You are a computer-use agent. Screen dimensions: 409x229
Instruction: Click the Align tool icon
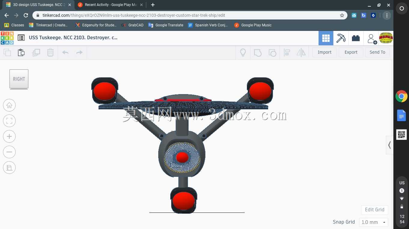coord(287,53)
